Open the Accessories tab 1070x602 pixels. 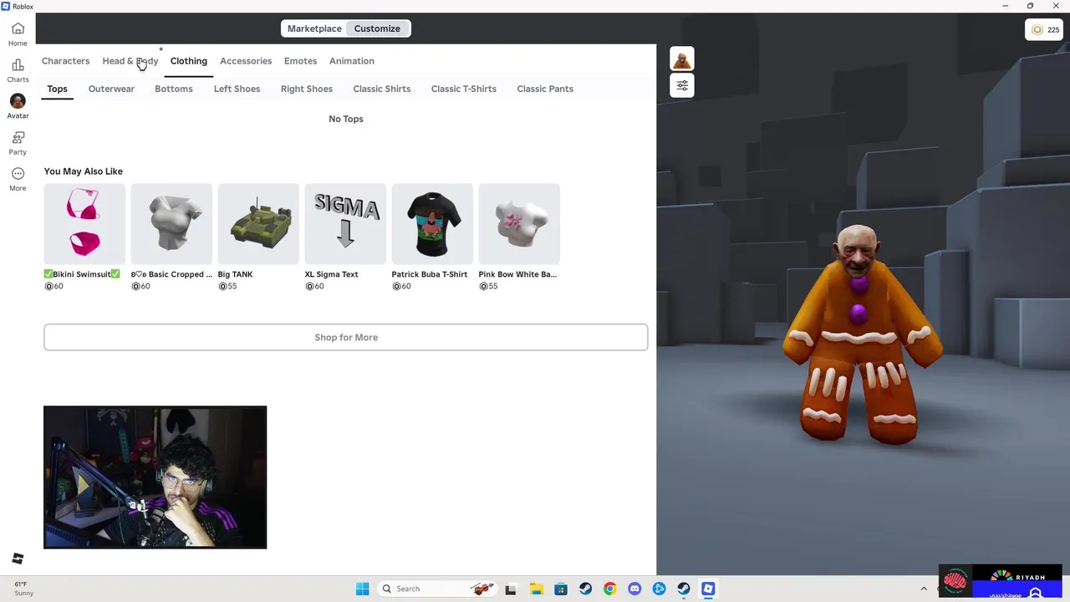coord(246,61)
